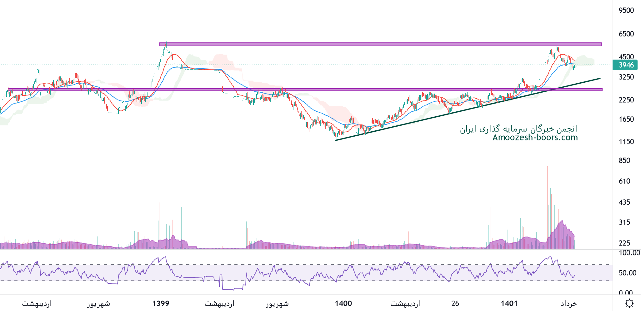Click the 9500 price axis label
The width and height of the screenshot is (641, 311).
pyautogui.click(x=626, y=10)
